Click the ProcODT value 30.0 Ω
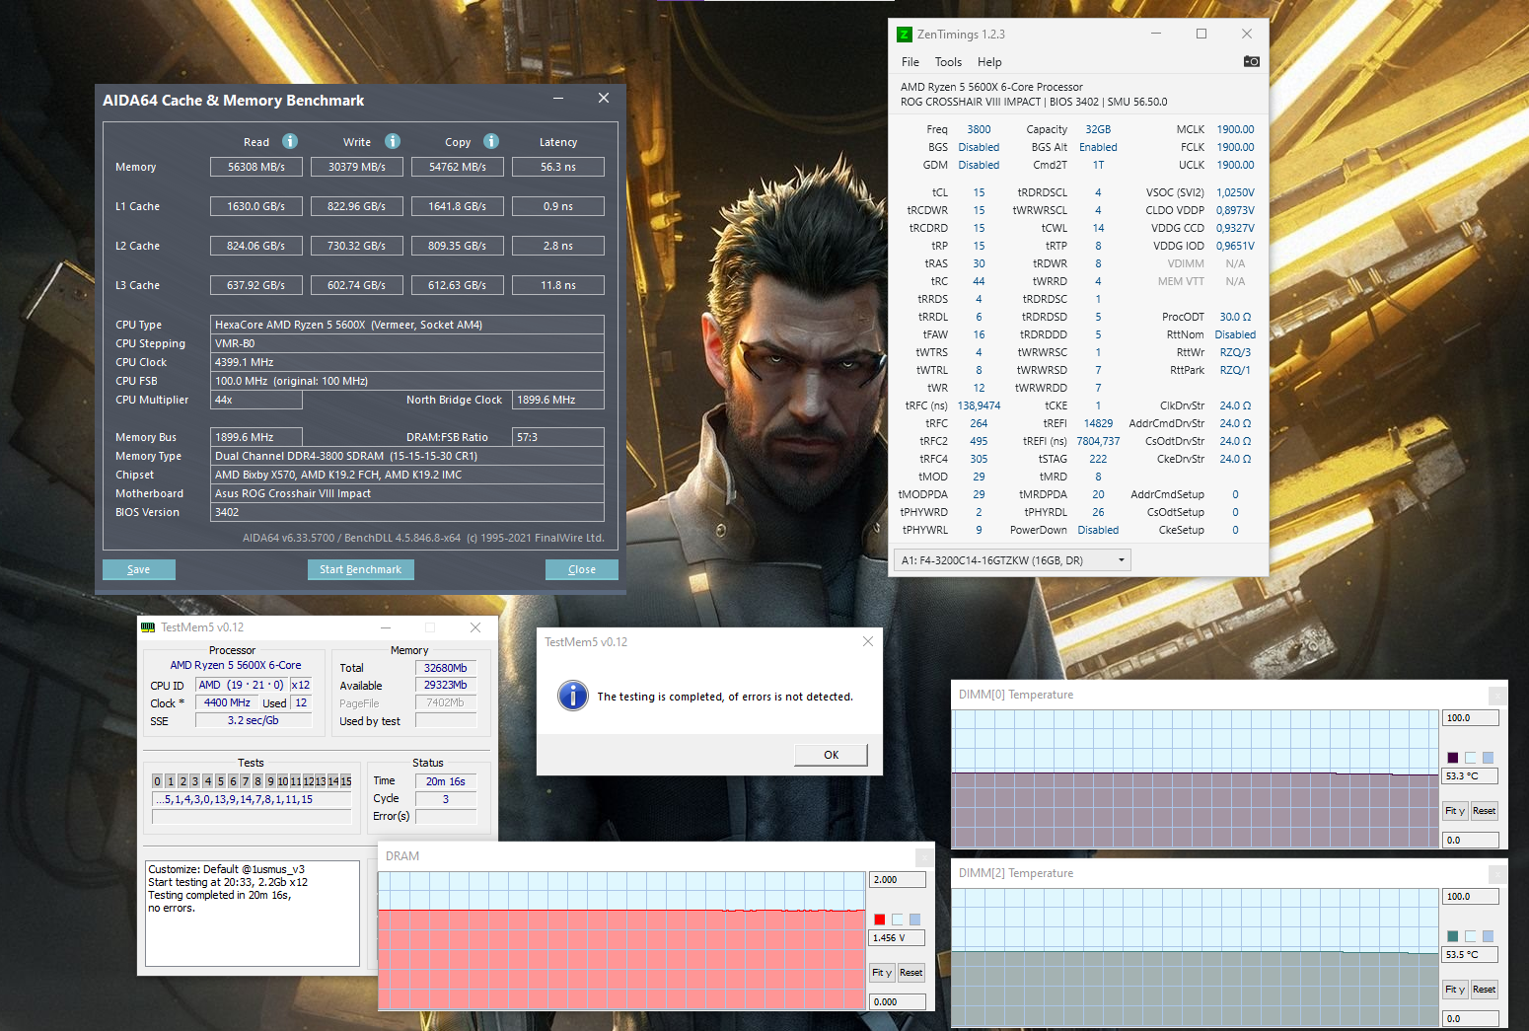This screenshot has height=1031, width=1529. pyautogui.click(x=1235, y=317)
